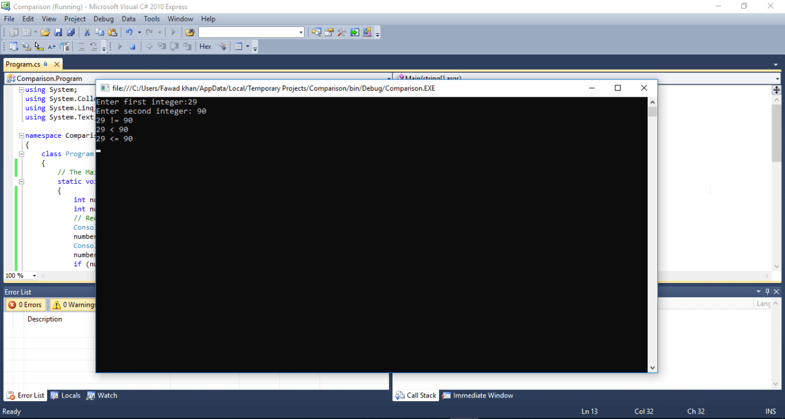Toggle the 0 Warnings filter button
785x419 pixels.
click(74, 304)
